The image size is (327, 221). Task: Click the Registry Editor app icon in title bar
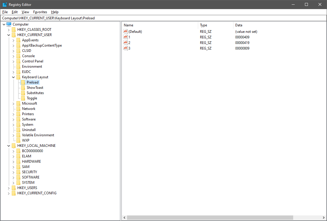(x=5, y=5)
